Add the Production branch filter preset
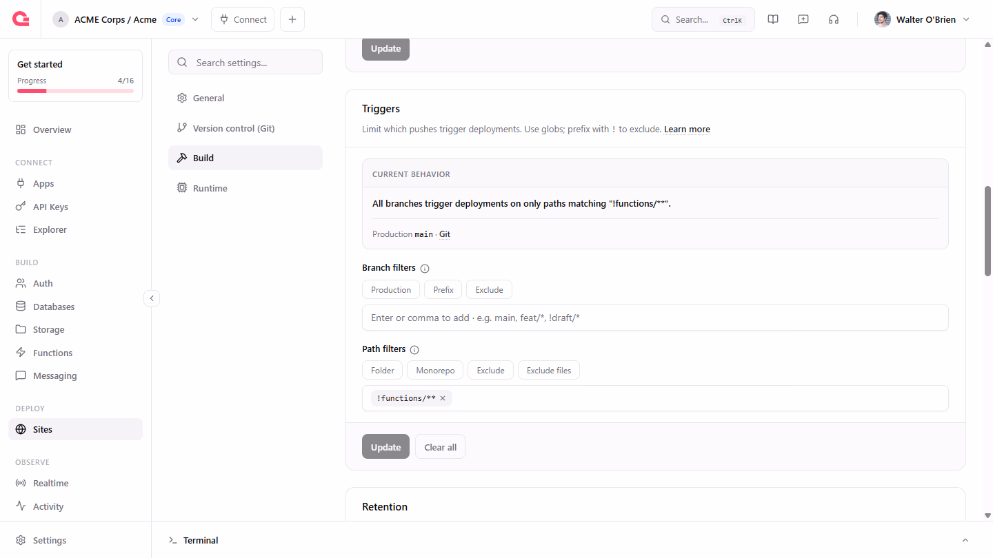The height and width of the screenshot is (558, 993). point(391,290)
